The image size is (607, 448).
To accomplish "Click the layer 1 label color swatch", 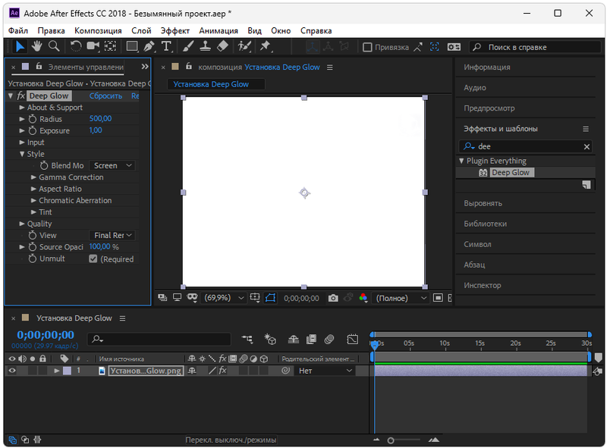I will 67,371.
